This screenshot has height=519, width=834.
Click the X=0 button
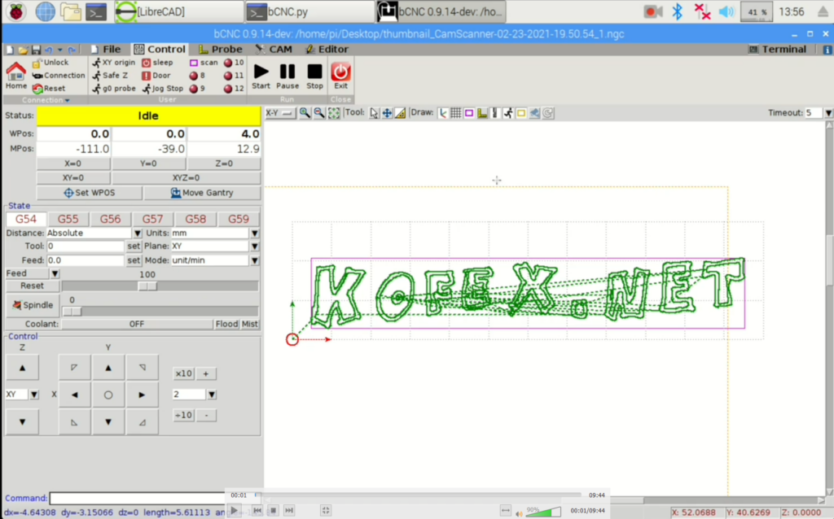pyautogui.click(x=72, y=164)
